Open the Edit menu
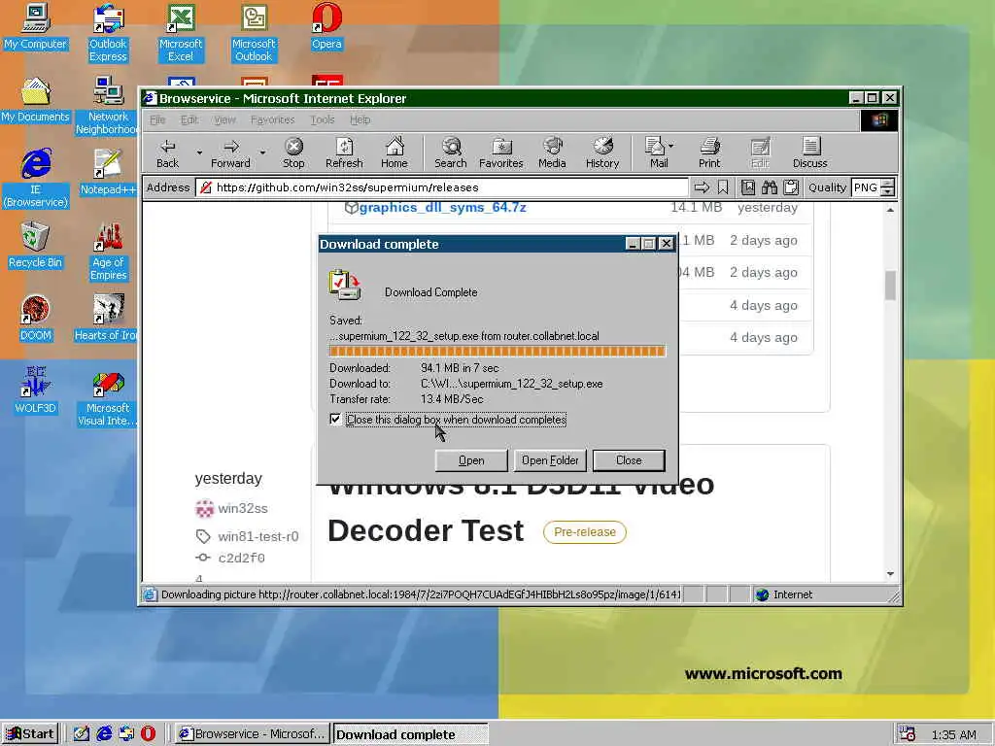 point(189,119)
